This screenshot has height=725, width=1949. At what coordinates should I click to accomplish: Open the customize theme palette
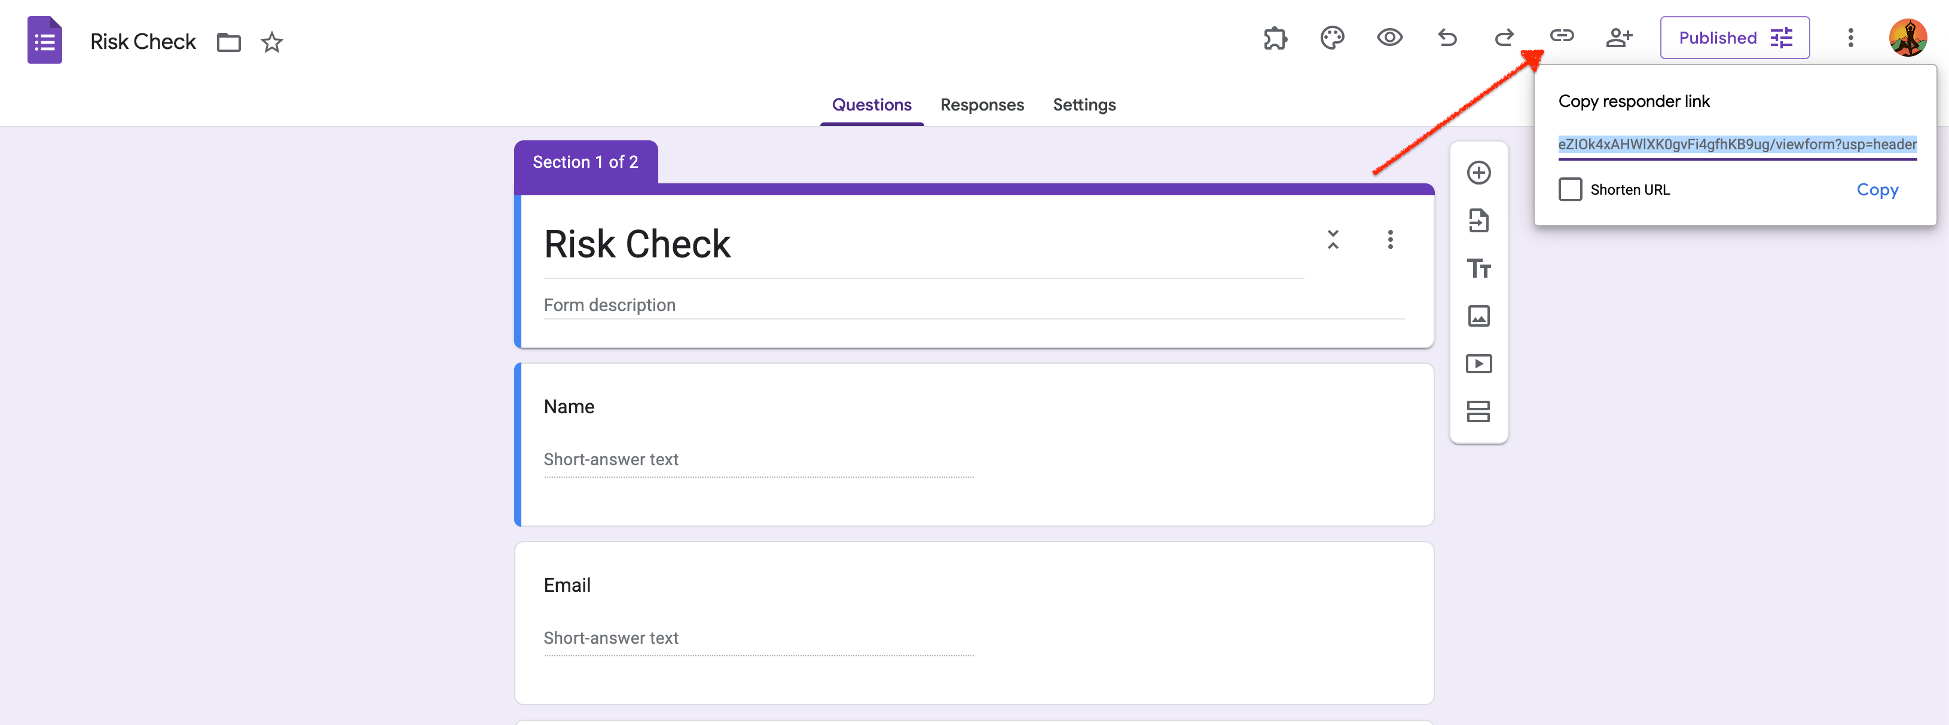[1331, 38]
